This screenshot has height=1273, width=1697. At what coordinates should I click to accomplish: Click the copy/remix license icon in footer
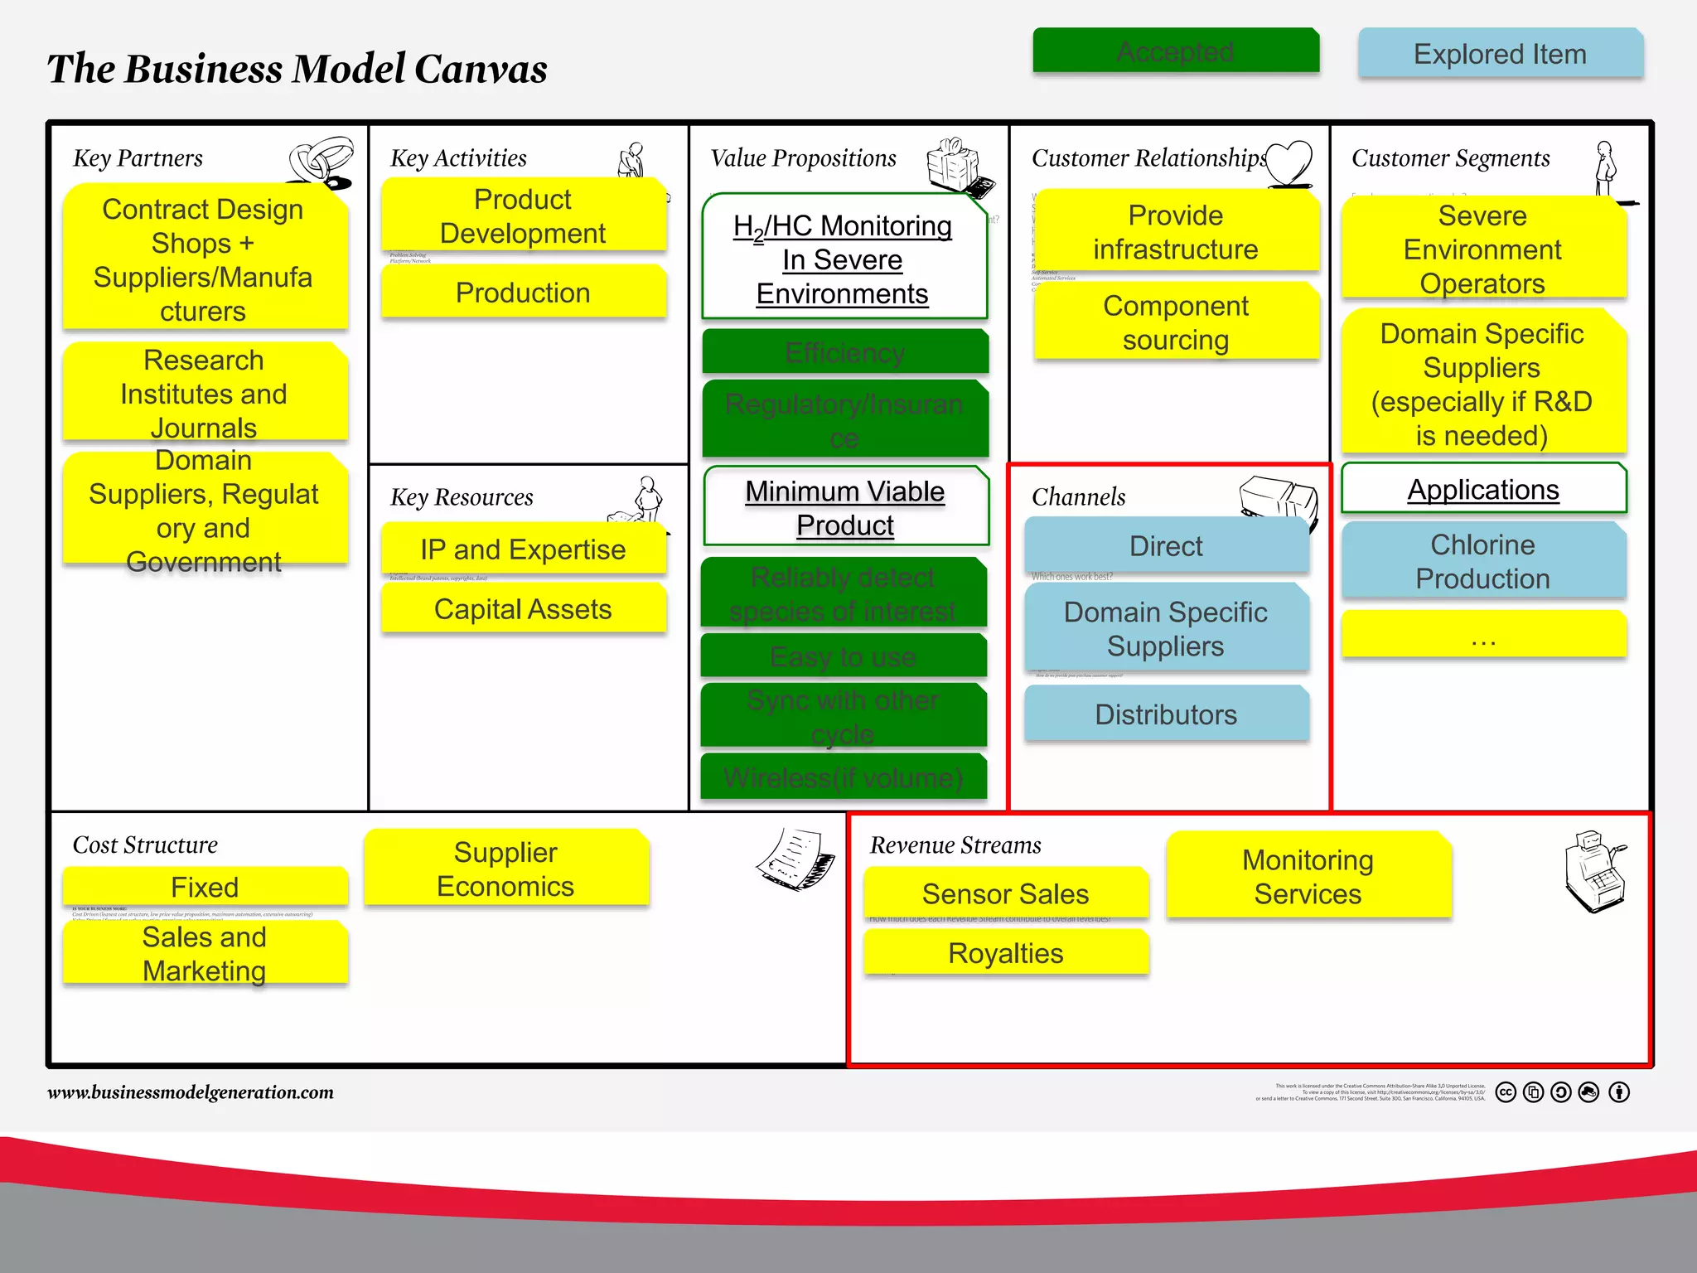tap(1534, 1092)
